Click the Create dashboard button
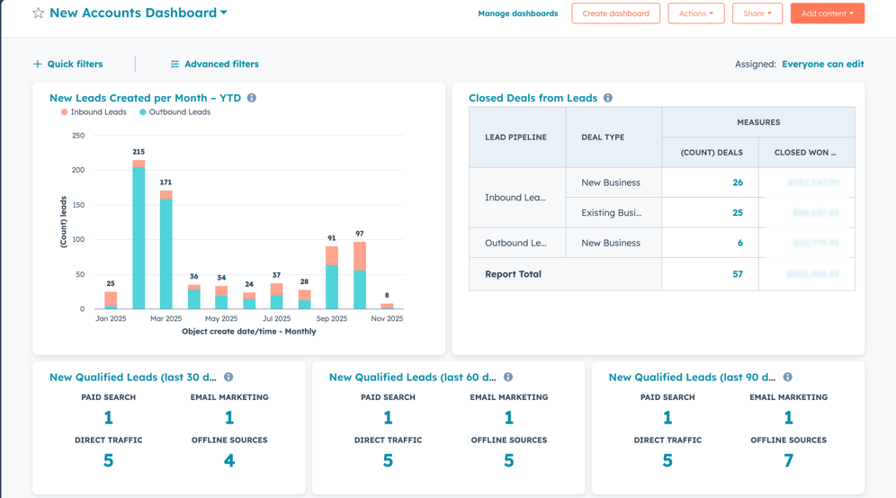Image resolution: width=896 pixels, height=498 pixels. coord(615,13)
